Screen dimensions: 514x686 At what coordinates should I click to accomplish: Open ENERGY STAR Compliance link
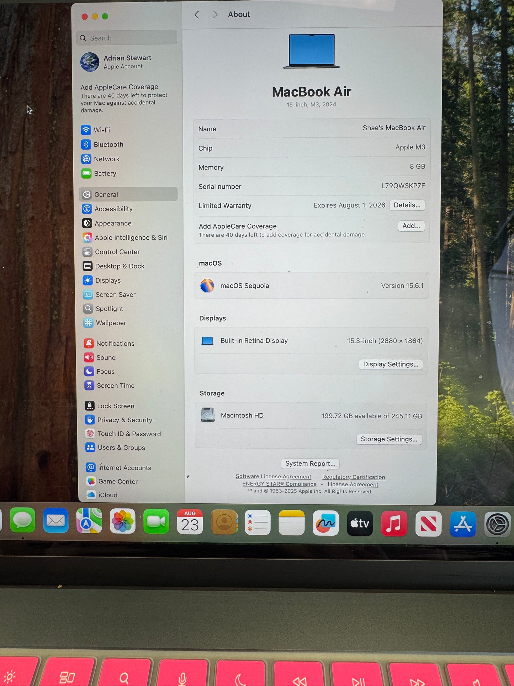coord(279,484)
